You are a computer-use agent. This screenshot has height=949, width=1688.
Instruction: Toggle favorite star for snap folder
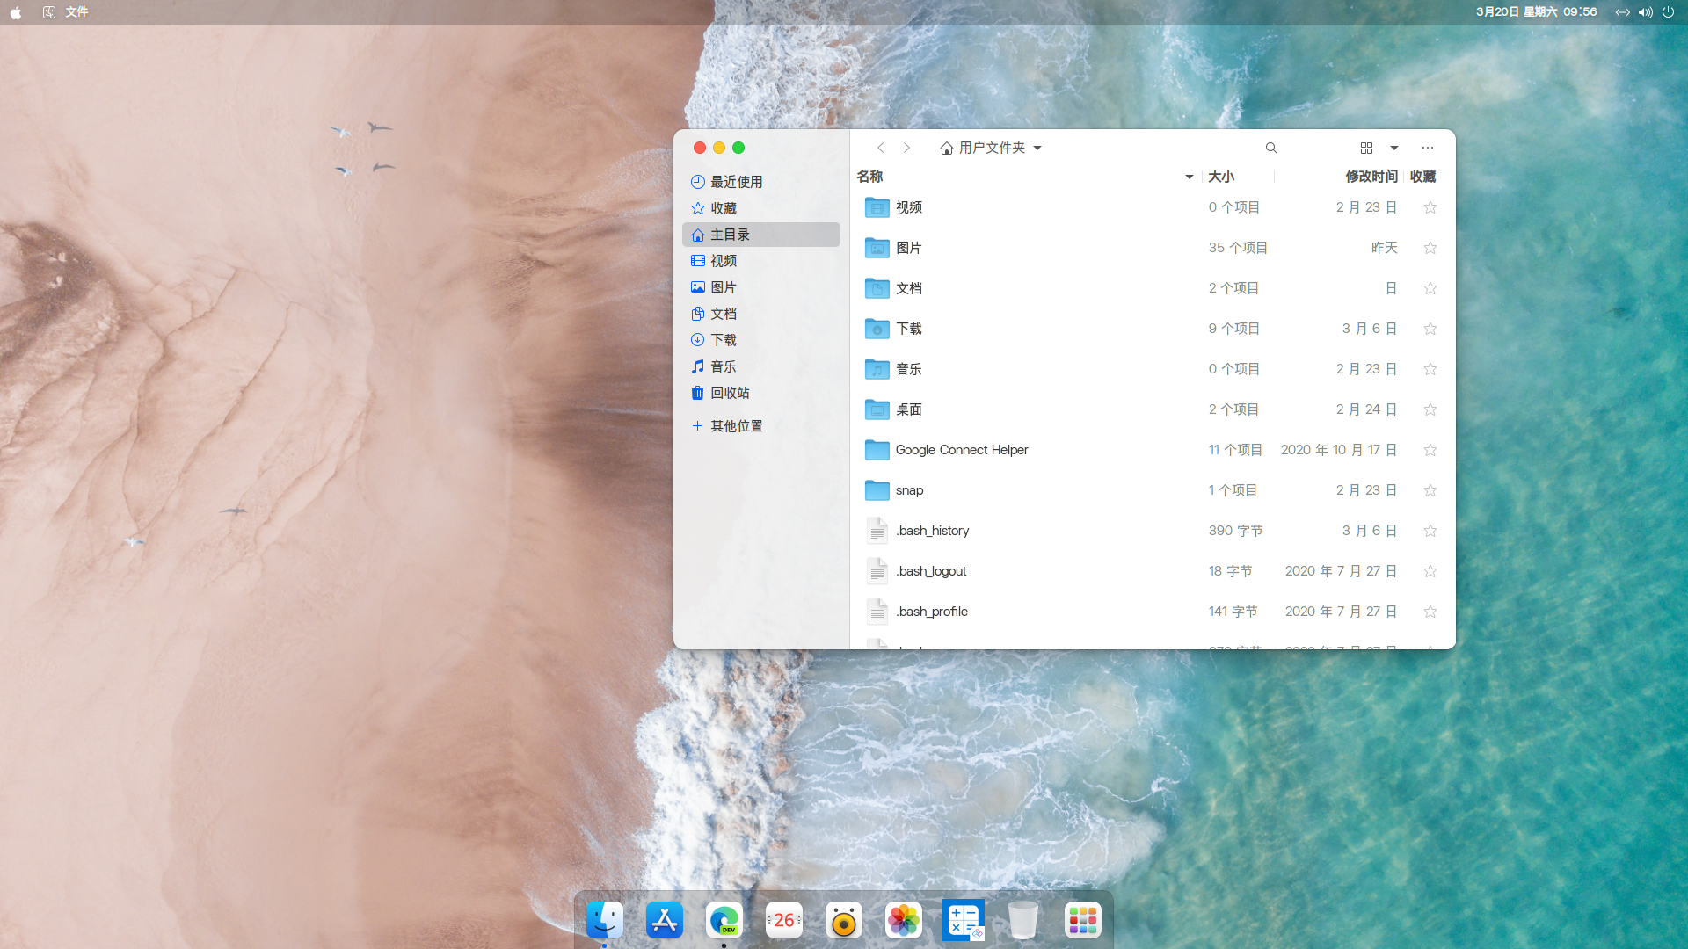pyautogui.click(x=1430, y=490)
